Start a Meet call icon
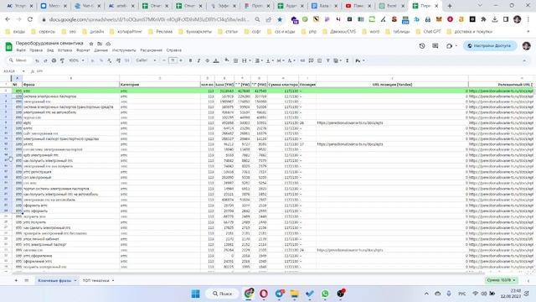 pyautogui.click(x=449, y=46)
